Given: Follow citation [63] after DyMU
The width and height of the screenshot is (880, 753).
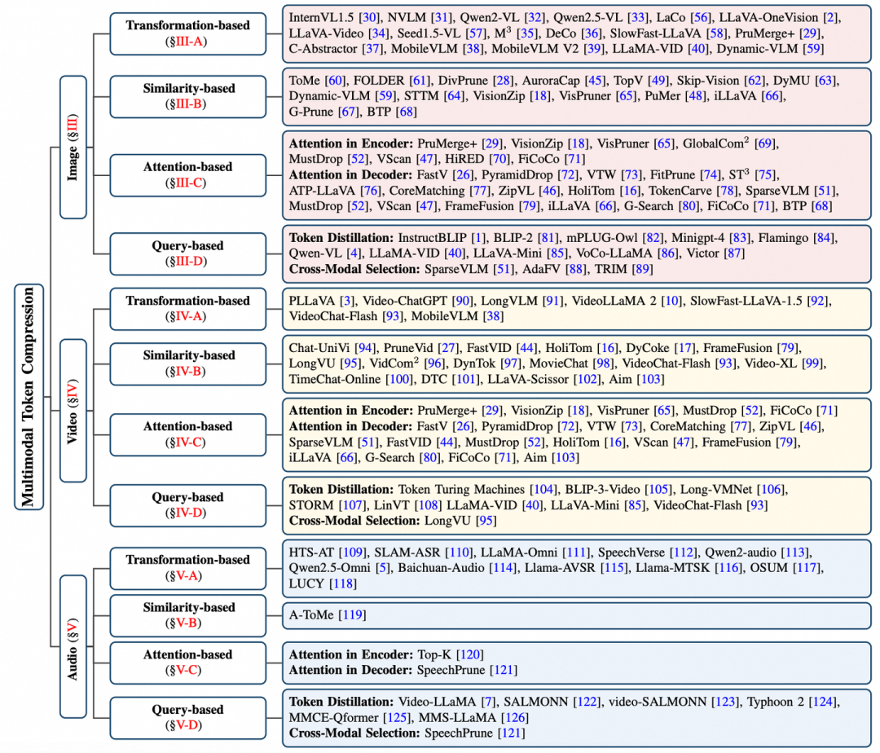Looking at the screenshot, I should click(825, 81).
